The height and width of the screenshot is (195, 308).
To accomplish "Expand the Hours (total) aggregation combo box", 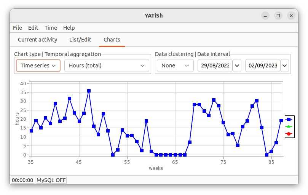I will [x=107, y=66].
